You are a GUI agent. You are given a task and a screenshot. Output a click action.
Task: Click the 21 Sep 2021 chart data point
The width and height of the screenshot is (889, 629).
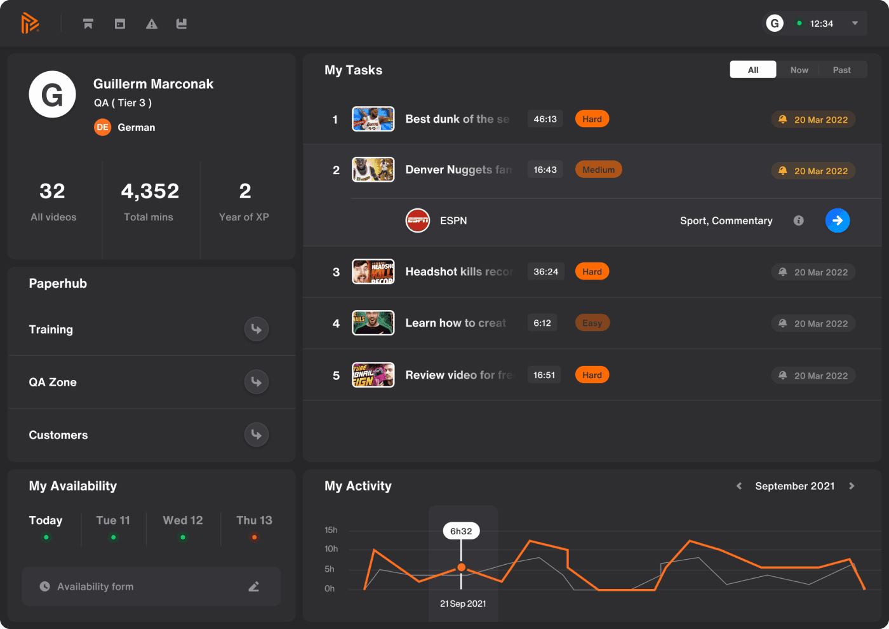coord(462,567)
